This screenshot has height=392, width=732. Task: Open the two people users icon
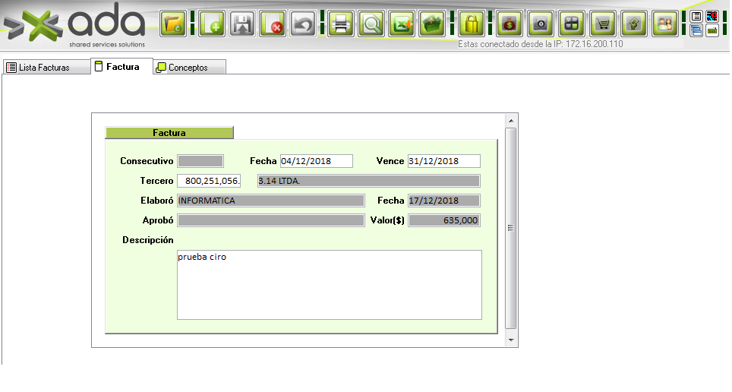tap(664, 24)
